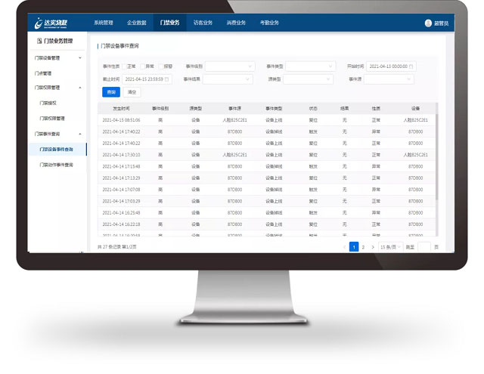Click the previous page arrow in pagination
The height and width of the screenshot is (374, 484).
[345, 247]
